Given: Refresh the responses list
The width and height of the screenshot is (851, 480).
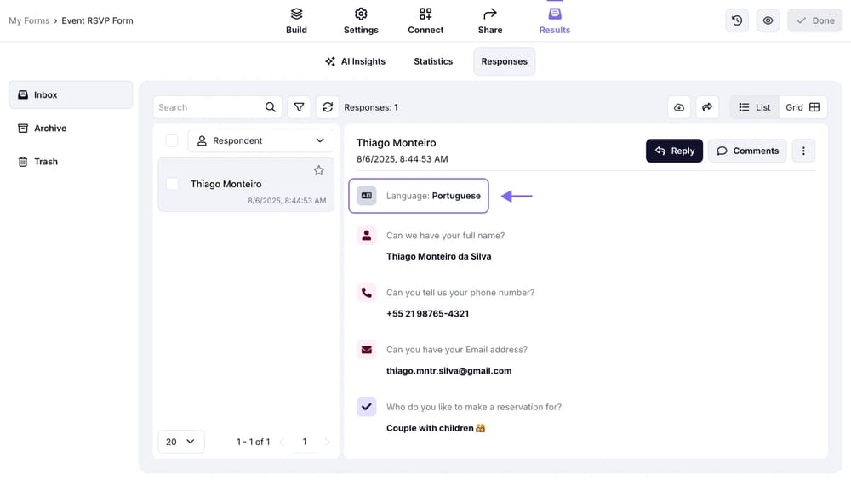Looking at the screenshot, I should (x=328, y=107).
